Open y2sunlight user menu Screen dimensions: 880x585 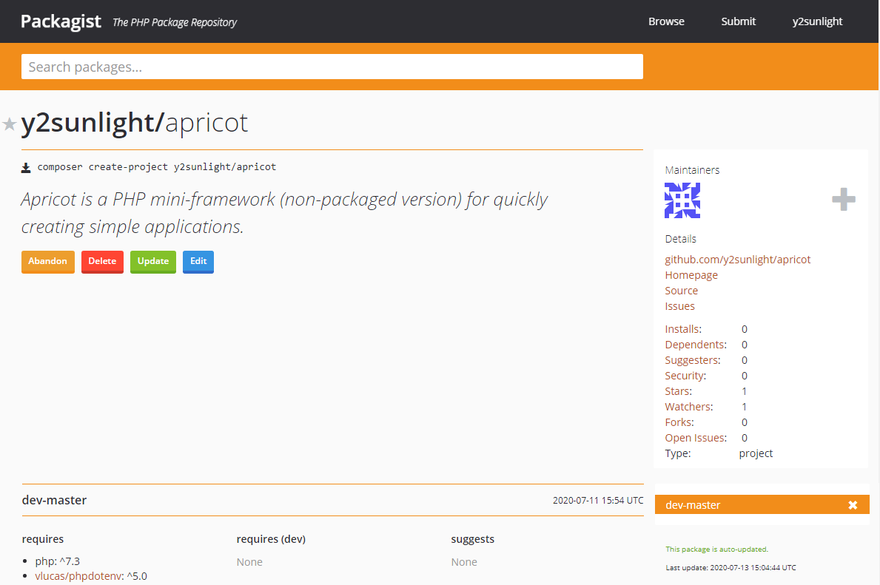(817, 21)
